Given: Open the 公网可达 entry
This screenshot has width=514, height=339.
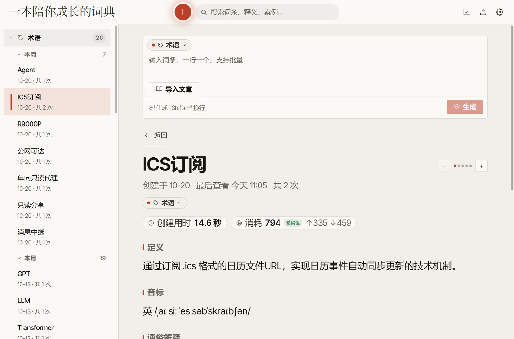Looking at the screenshot, I should click(x=57, y=156).
